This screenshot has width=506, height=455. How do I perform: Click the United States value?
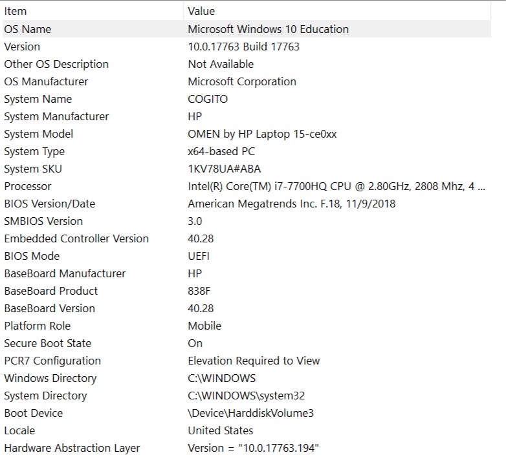click(x=221, y=430)
